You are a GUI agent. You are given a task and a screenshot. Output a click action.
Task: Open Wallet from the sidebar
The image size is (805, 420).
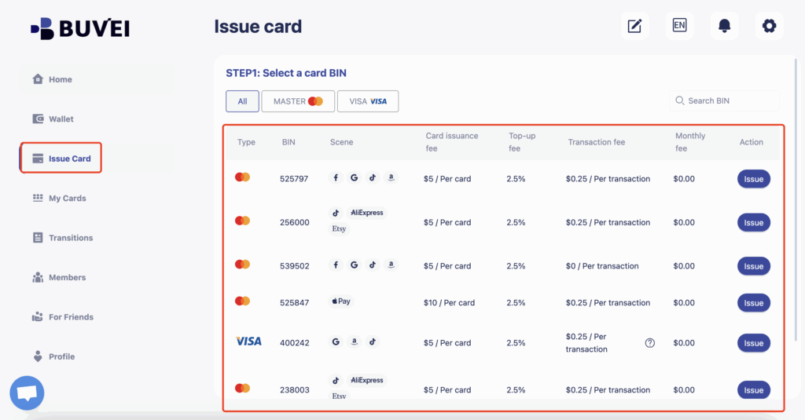coord(61,119)
